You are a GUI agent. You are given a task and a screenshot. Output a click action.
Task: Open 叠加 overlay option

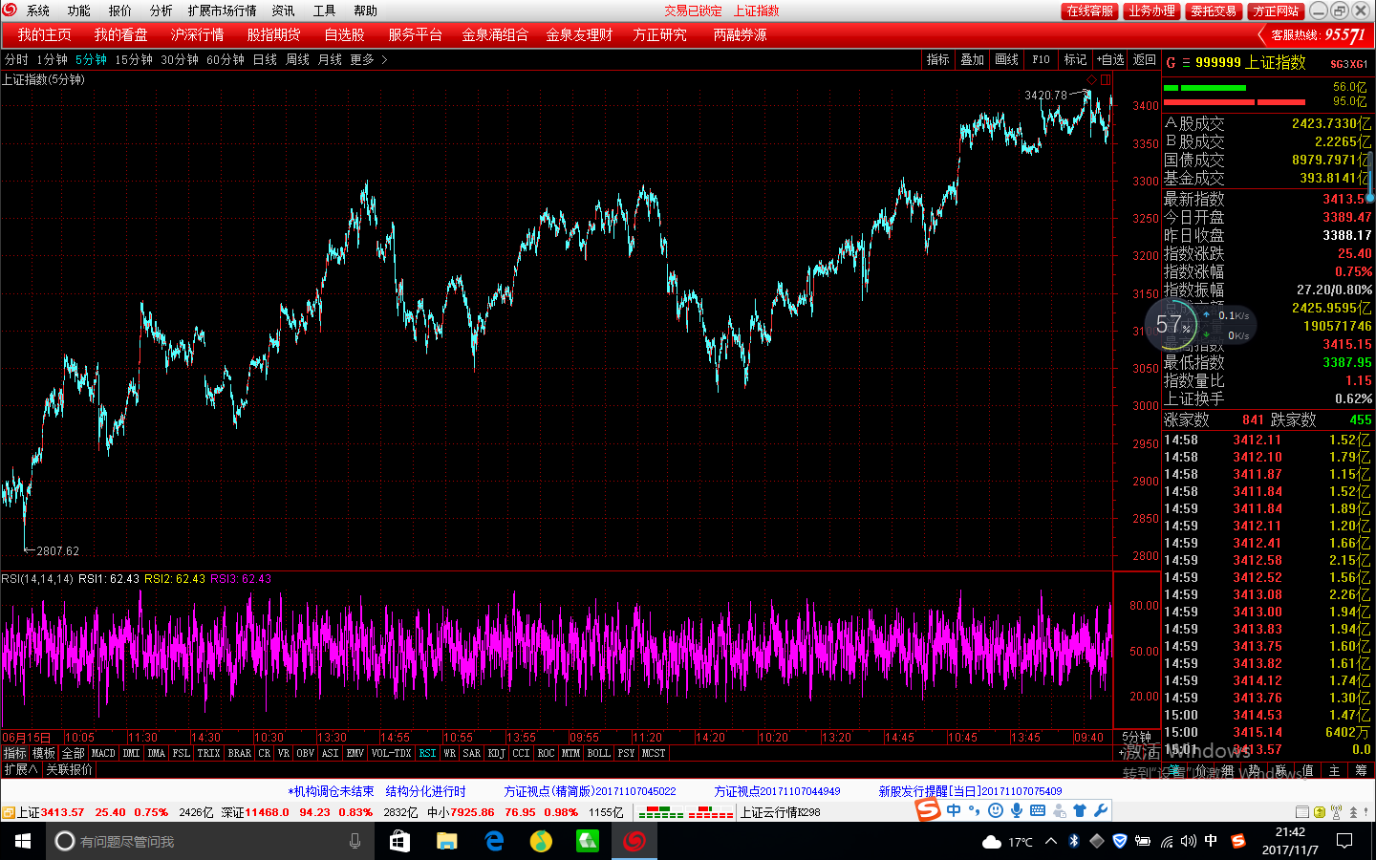click(x=972, y=59)
